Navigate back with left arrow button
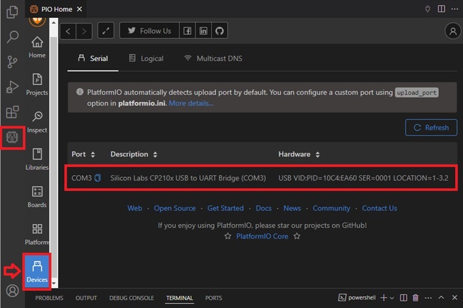This screenshot has width=463, height=308. point(68,31)
